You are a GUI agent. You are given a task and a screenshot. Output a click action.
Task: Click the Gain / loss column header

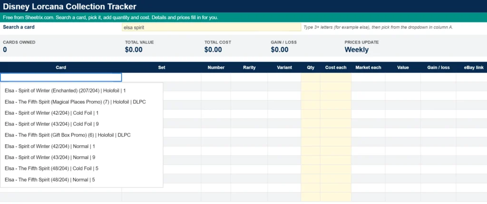tap(438, 67)
